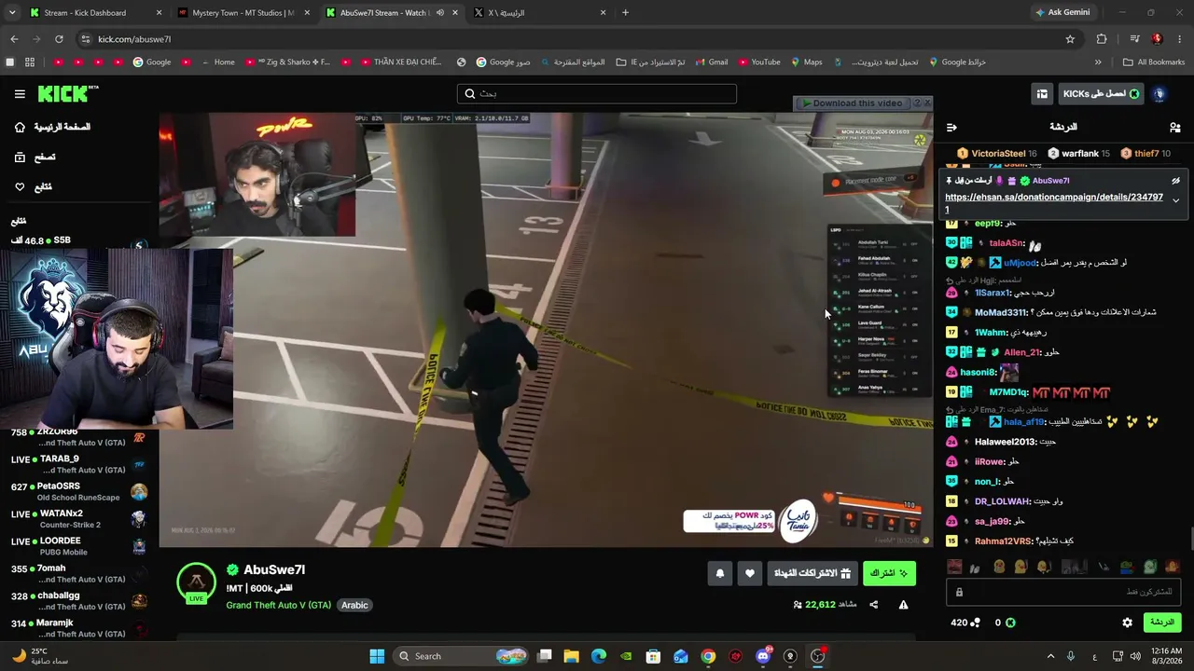Switch to the X browser tab
This screenshot has height=671, width=1194.
[539, 13]
